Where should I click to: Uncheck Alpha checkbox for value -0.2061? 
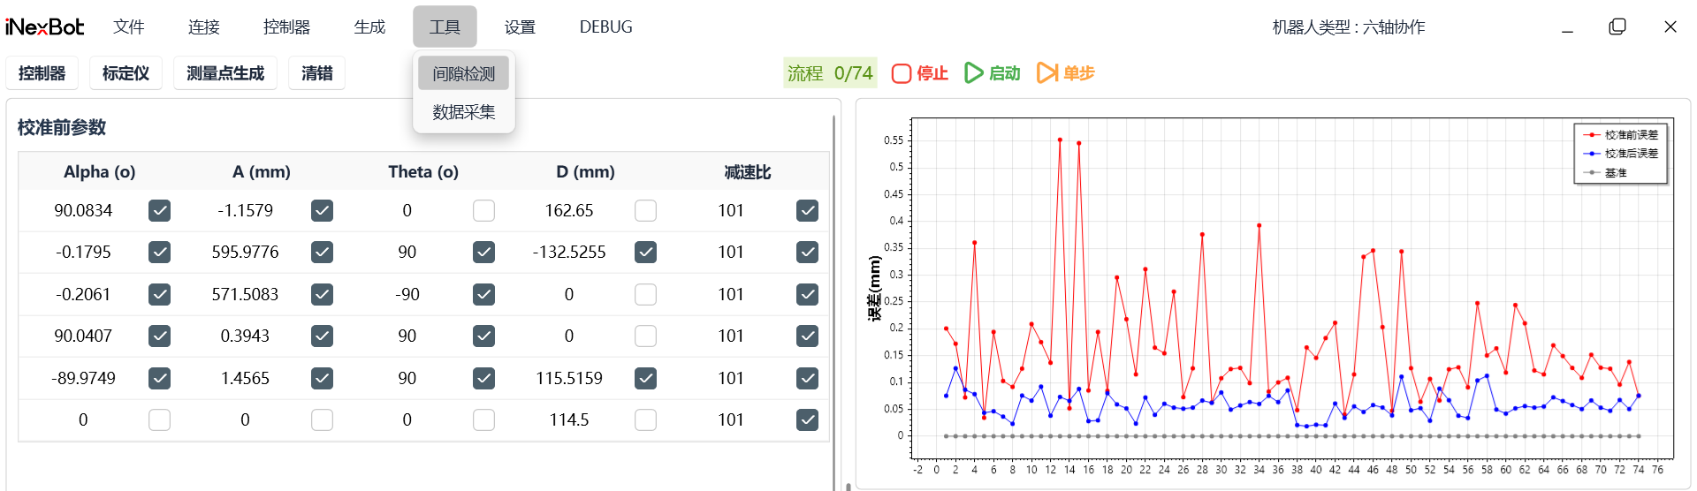tap(159, 294)
